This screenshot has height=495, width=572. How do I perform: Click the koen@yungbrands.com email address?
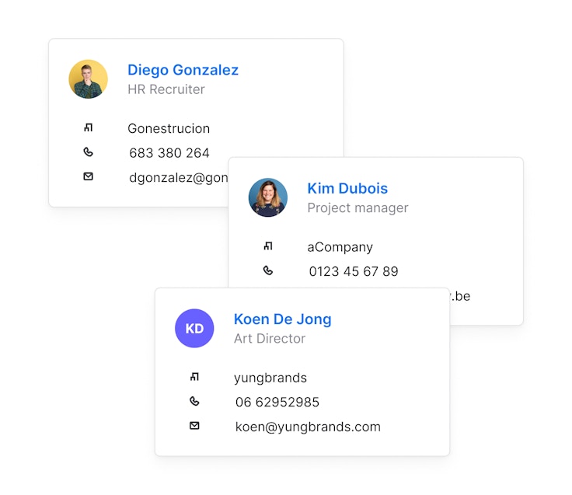coord(308,427)
